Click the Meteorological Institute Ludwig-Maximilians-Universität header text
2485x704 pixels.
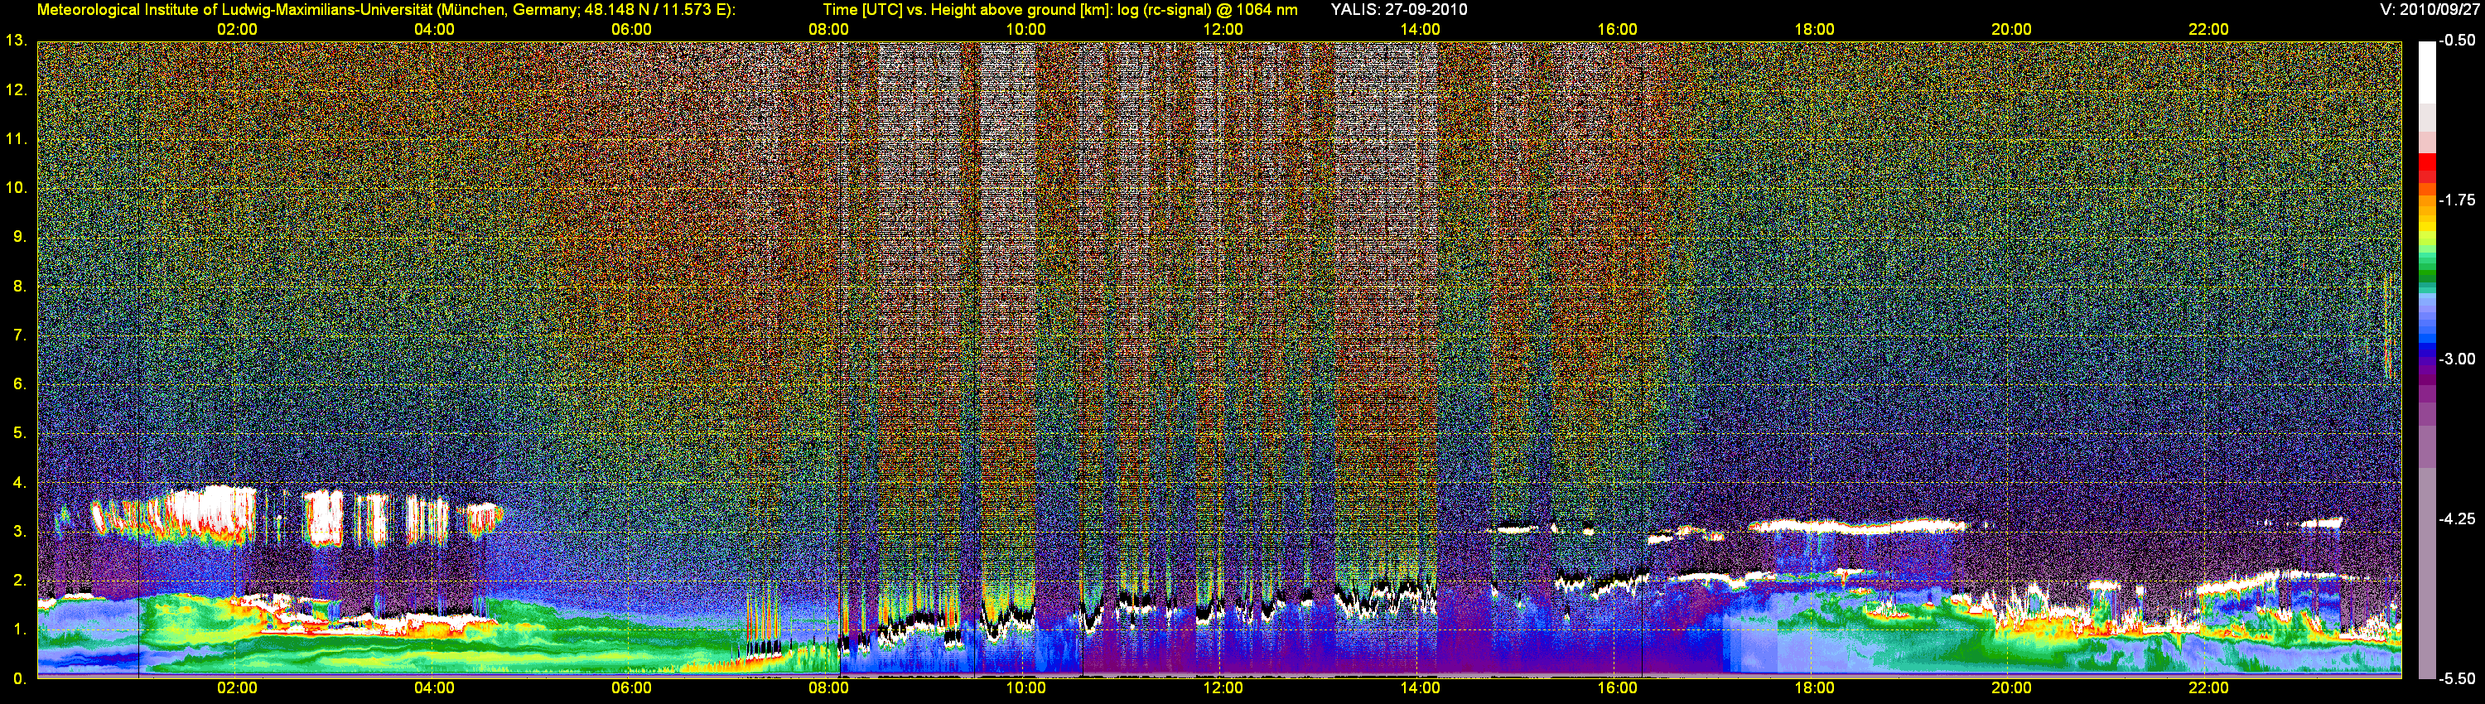point(386,10)
